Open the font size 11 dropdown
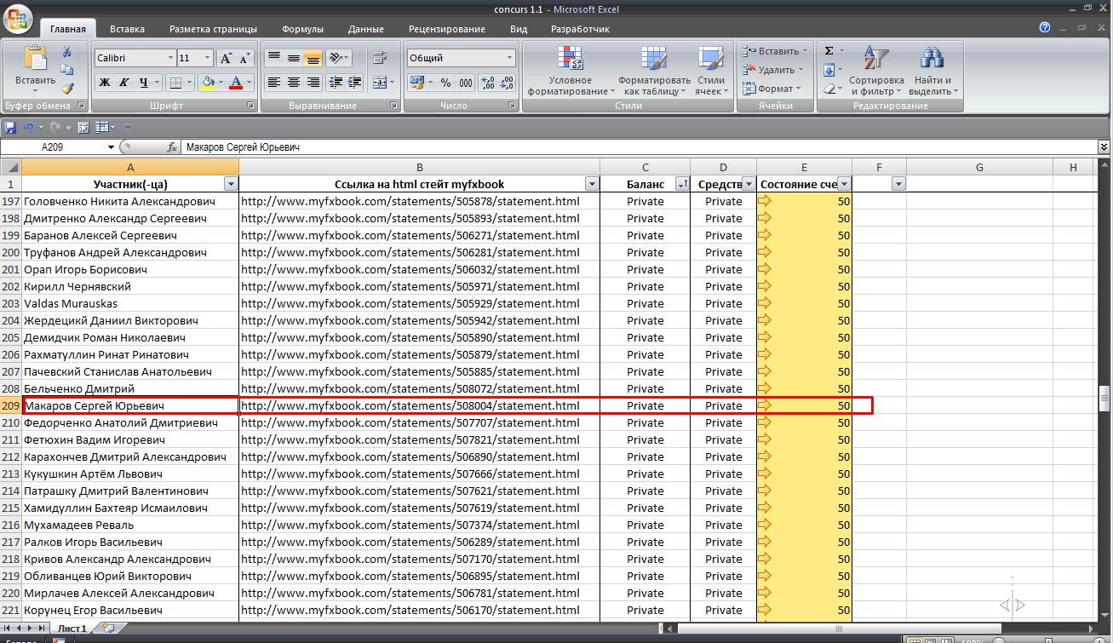 (x=207, y=58)
